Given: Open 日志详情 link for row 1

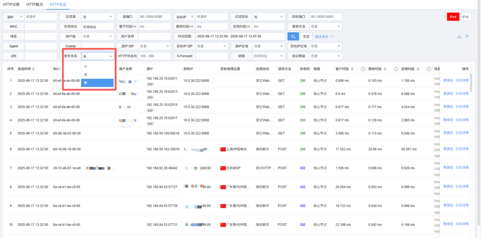Looking at the screenshot, I should point(462,81).
